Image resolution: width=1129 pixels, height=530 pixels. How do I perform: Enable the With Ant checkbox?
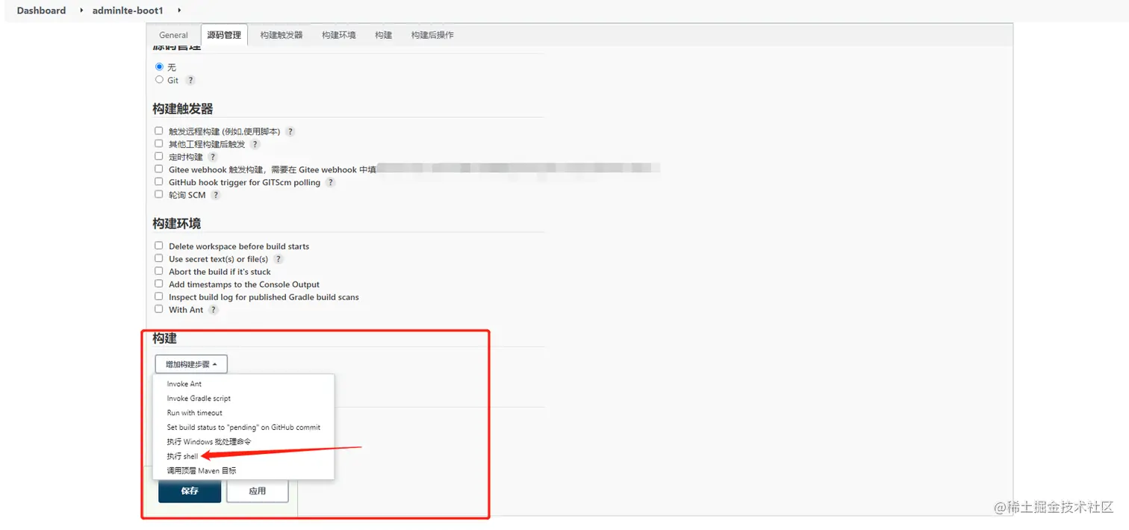(159, 309)
